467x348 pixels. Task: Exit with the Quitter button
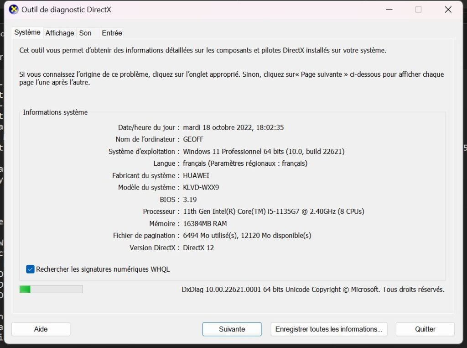tap(425, 329)
